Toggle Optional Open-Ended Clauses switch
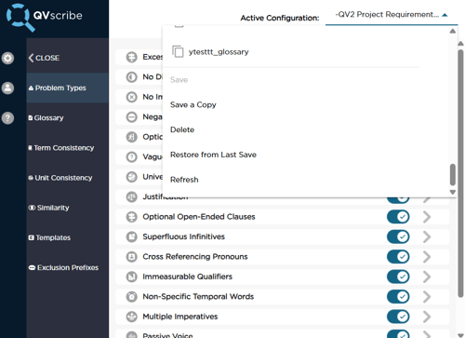This screenshot has height=338, width=465. [398, 217]
